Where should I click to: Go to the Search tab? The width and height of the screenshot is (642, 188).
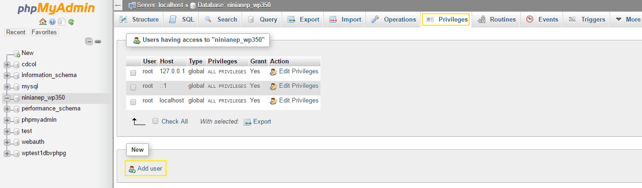tap(221, 19)
